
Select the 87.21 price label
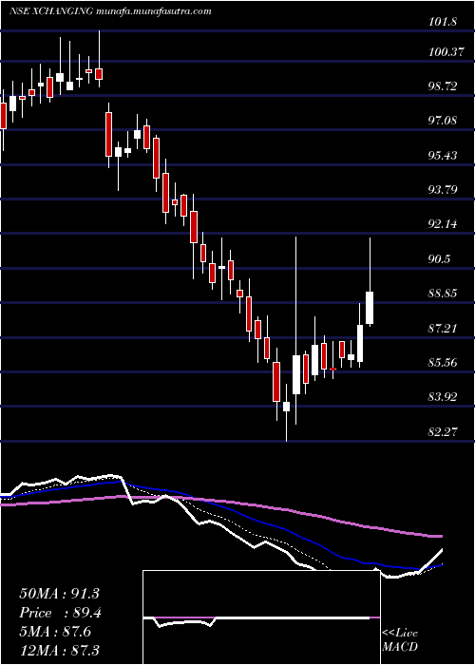(x=443, y=329)
